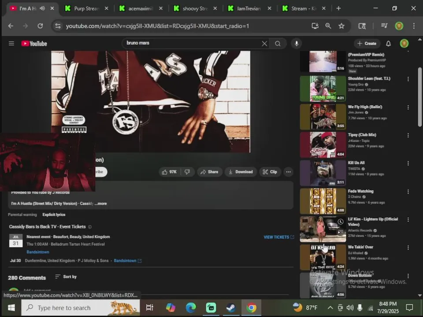
Task: Click the page vertical scrollbar thumb
Action: point(420,97)
